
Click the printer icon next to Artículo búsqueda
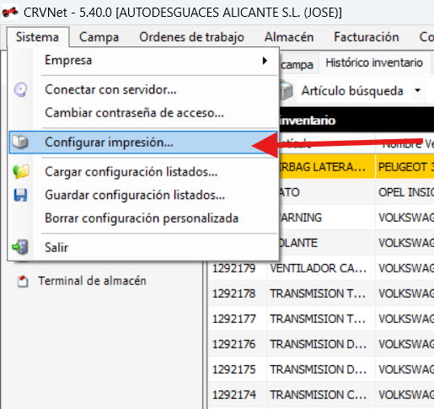287,90
